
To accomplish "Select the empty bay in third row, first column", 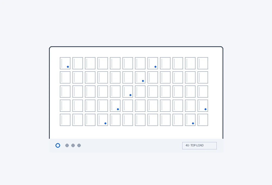I will pyautogui.click(x=65, y=91).
